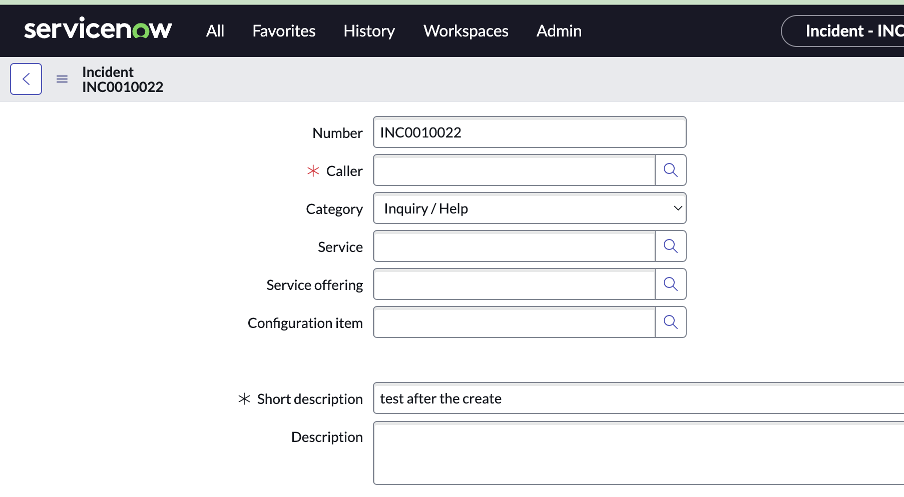Open the All menu
The height and width of the screenshot is (497, 904).
pyautogui.click(x=215, y=30)
